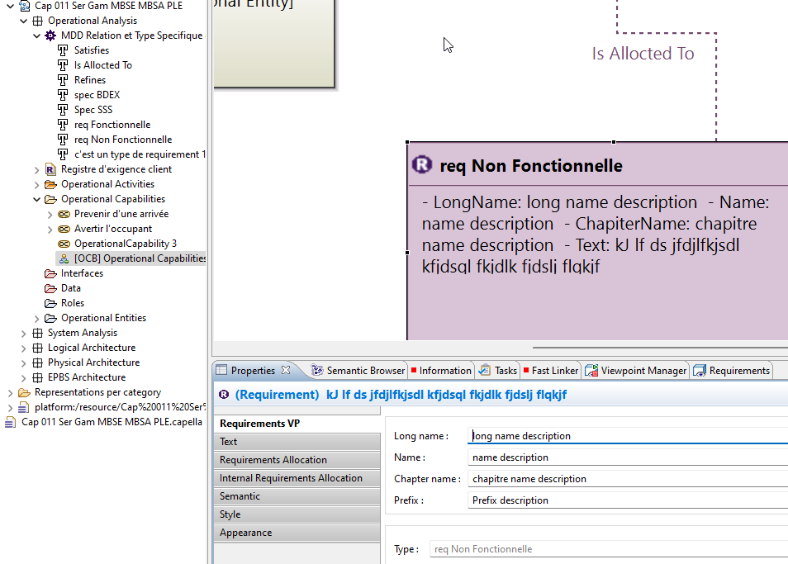This screenshot has width=788, height=564.
Task: Expand the Operational Activities folder
Action: coord(37,184)
